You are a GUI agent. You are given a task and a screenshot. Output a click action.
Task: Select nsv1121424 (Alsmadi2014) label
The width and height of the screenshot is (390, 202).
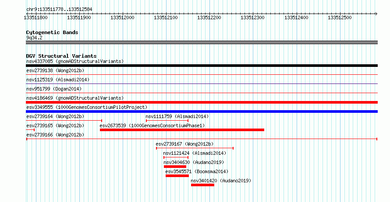point(195,153)
